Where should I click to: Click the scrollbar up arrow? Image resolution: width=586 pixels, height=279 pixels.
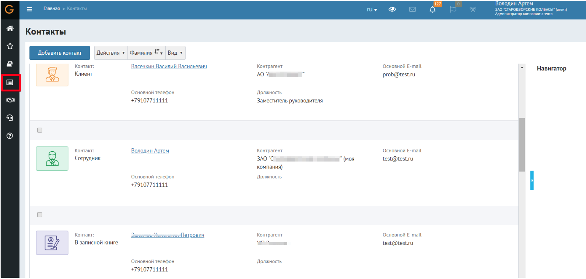522,68
